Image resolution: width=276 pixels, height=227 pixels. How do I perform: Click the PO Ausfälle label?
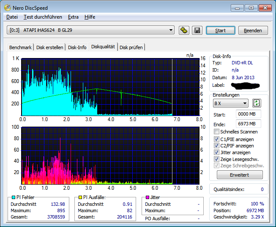(x=157, y=219)
